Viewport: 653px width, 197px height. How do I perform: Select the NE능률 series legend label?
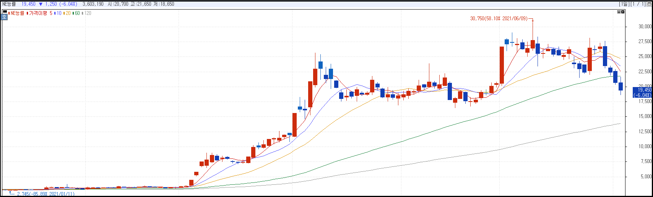click(x=16, y=13)
